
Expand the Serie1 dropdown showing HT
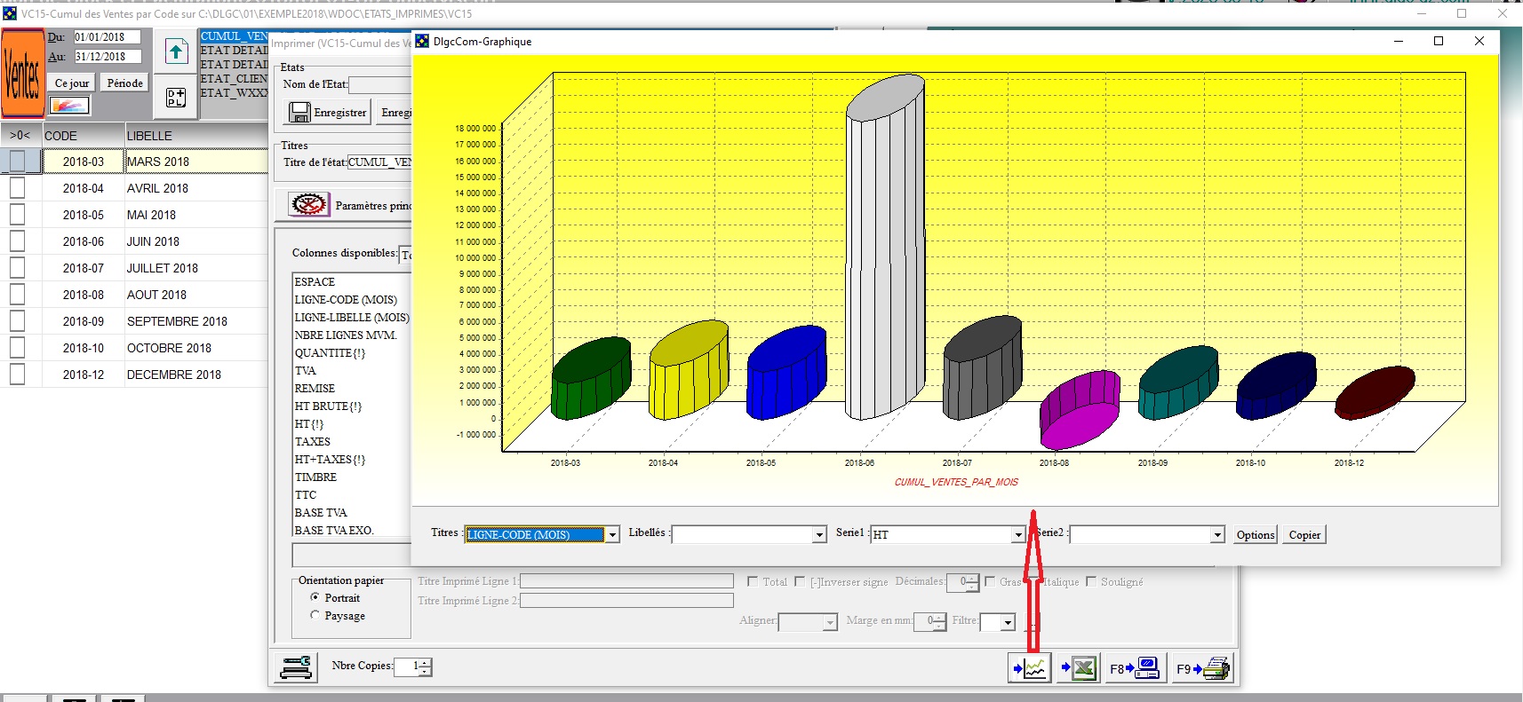pyautogui.click(x=1018, y=534)
